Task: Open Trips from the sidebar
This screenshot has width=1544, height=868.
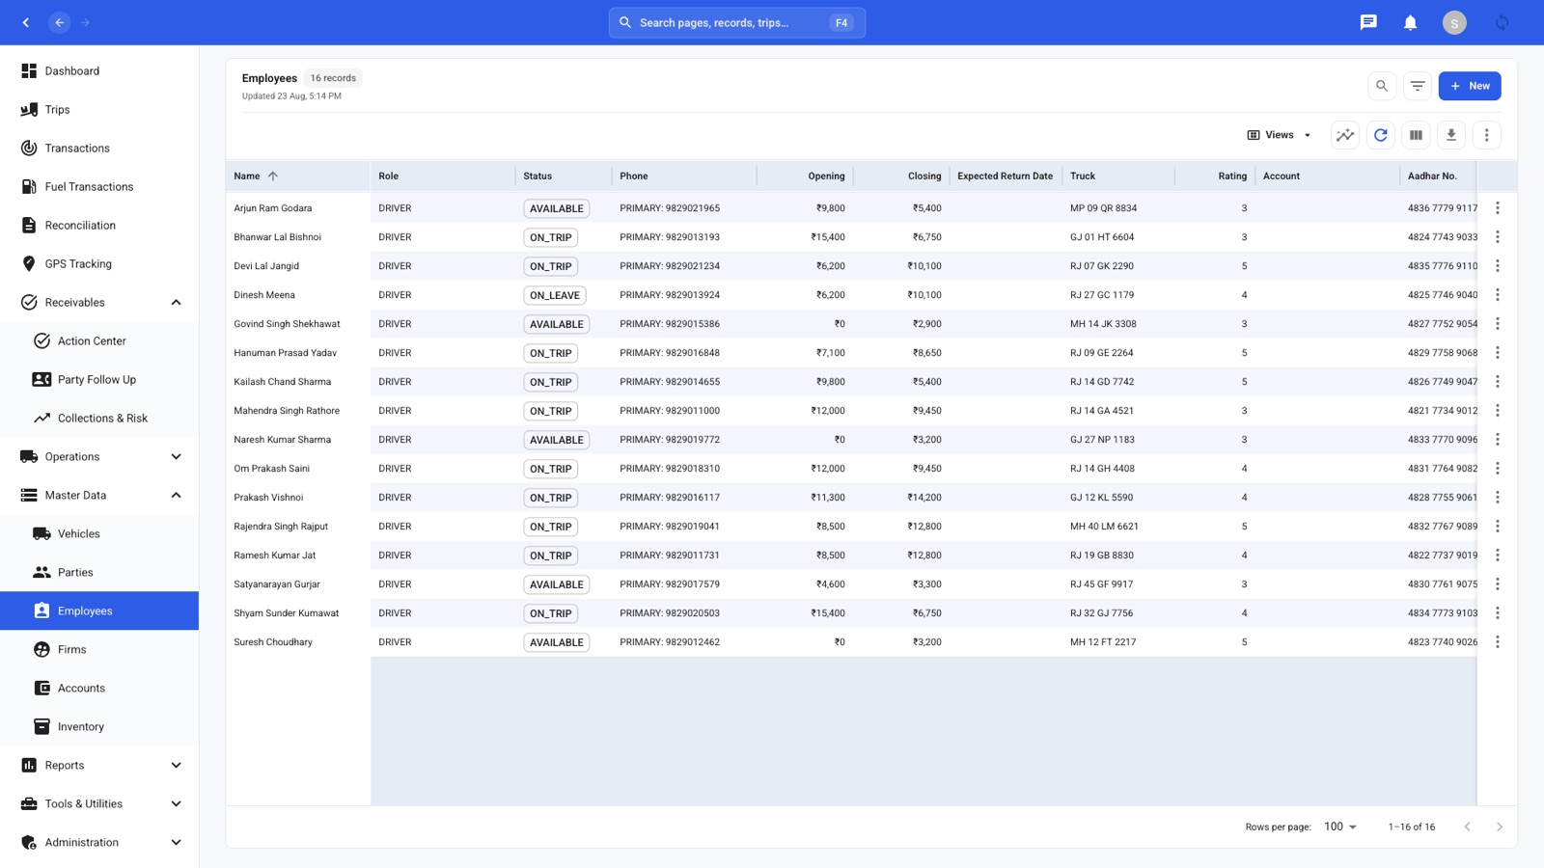Action: [x=99, y=110]
